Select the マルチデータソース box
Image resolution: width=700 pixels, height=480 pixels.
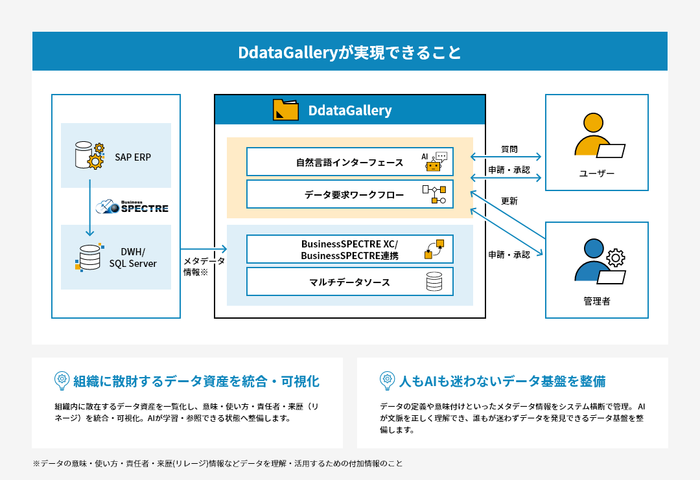(x=349, y=282)
